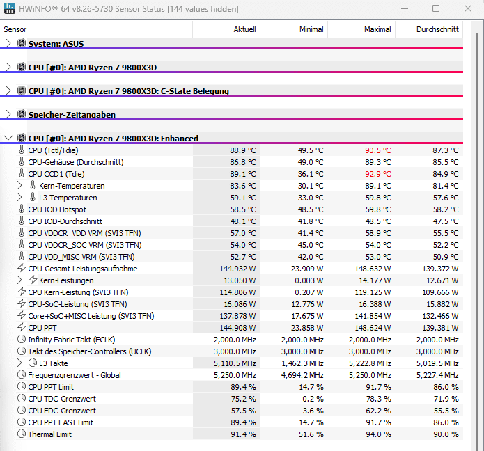Viewport: 484px width, 451px height.
Task: Click the 94.0 % maximal Thermal Limit value
Action: click(x=378, y=434)
